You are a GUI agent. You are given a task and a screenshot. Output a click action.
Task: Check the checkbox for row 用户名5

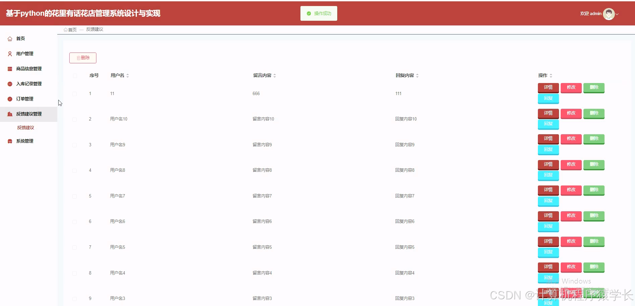(75, 247)
